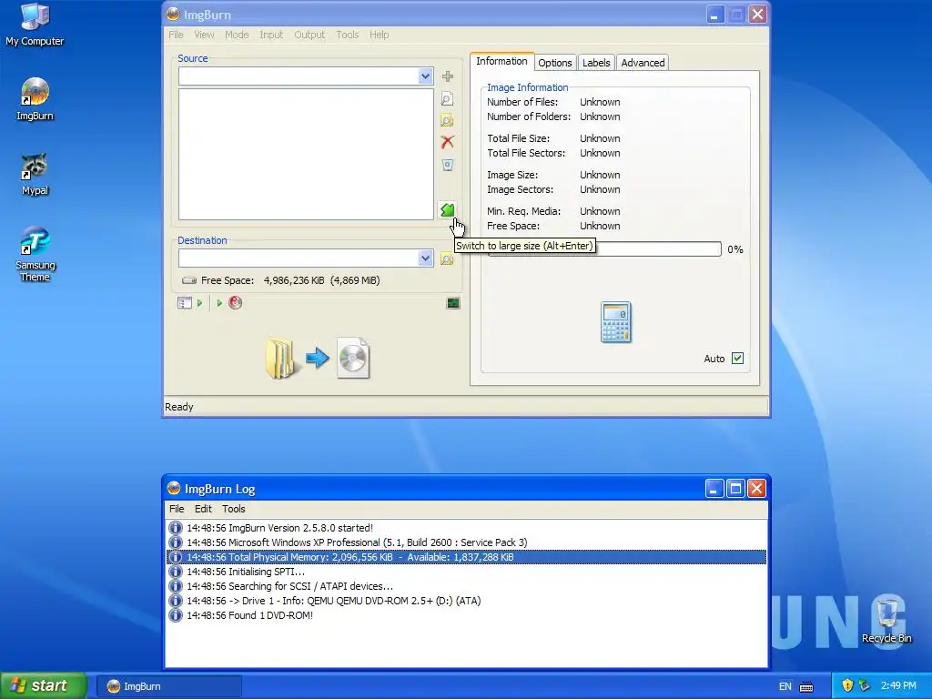Browse for destination file icon
Viewport: 932px width, 699px height.
point(447,258)
